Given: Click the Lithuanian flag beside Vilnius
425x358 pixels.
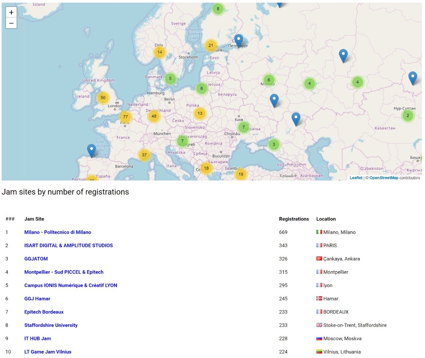Looking at the screenshot, I should (319, 351).
